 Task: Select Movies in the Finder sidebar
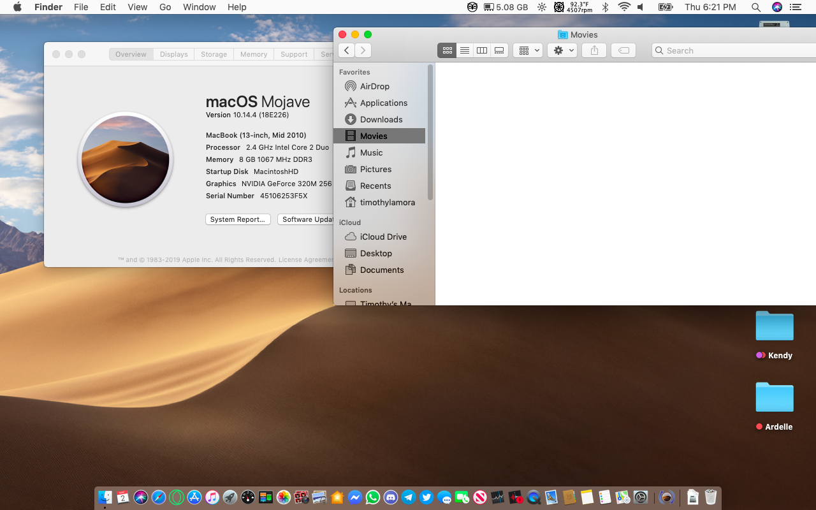[379, 136]
